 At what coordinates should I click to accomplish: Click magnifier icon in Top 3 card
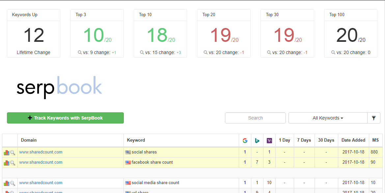click(x=80, y=52)
